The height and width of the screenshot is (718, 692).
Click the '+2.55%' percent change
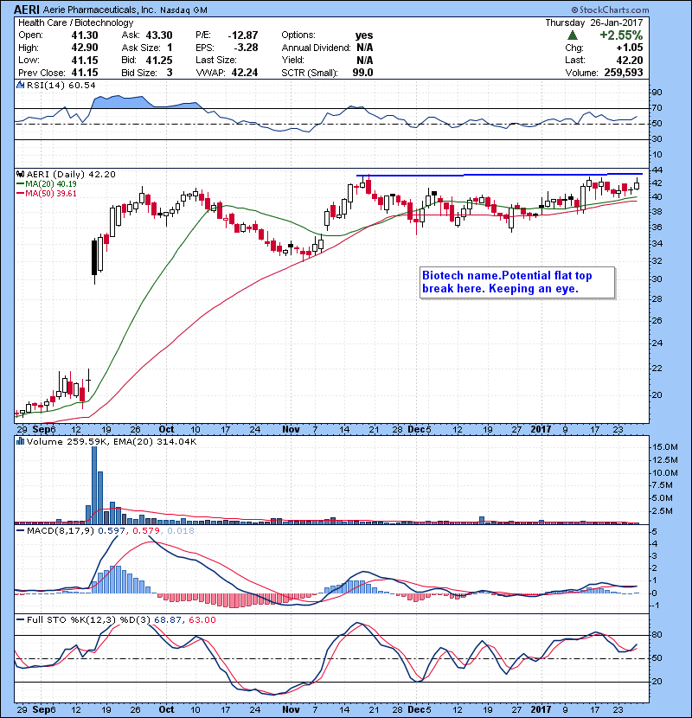click(x=621, y=35)
